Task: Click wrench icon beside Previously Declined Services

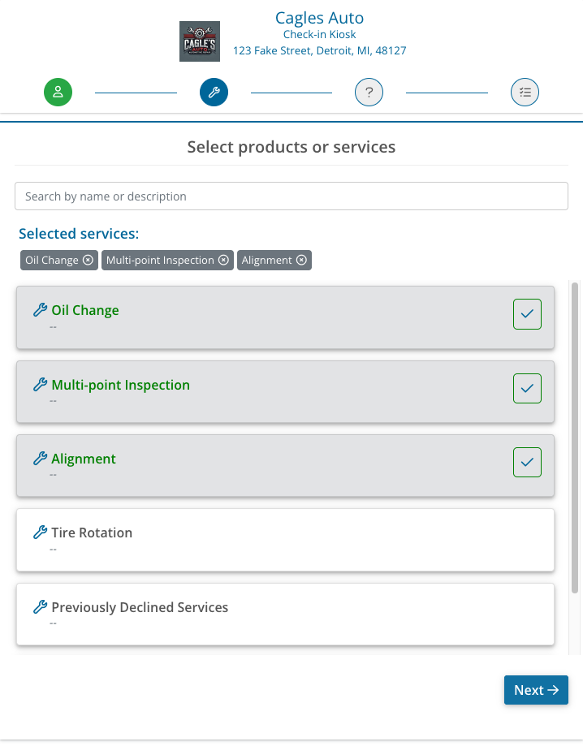Action: 40,607
